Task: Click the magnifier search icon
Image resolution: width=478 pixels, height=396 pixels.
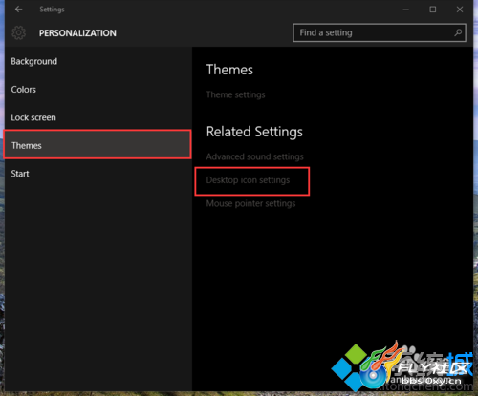Action: [x=458, y=32]
